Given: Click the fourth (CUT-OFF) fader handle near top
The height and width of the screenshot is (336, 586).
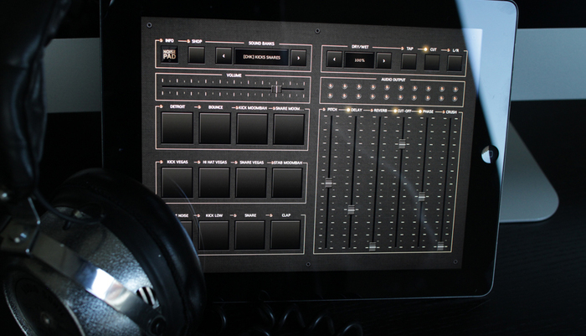Looking at the screenshot, I should (x=402, y=143).
